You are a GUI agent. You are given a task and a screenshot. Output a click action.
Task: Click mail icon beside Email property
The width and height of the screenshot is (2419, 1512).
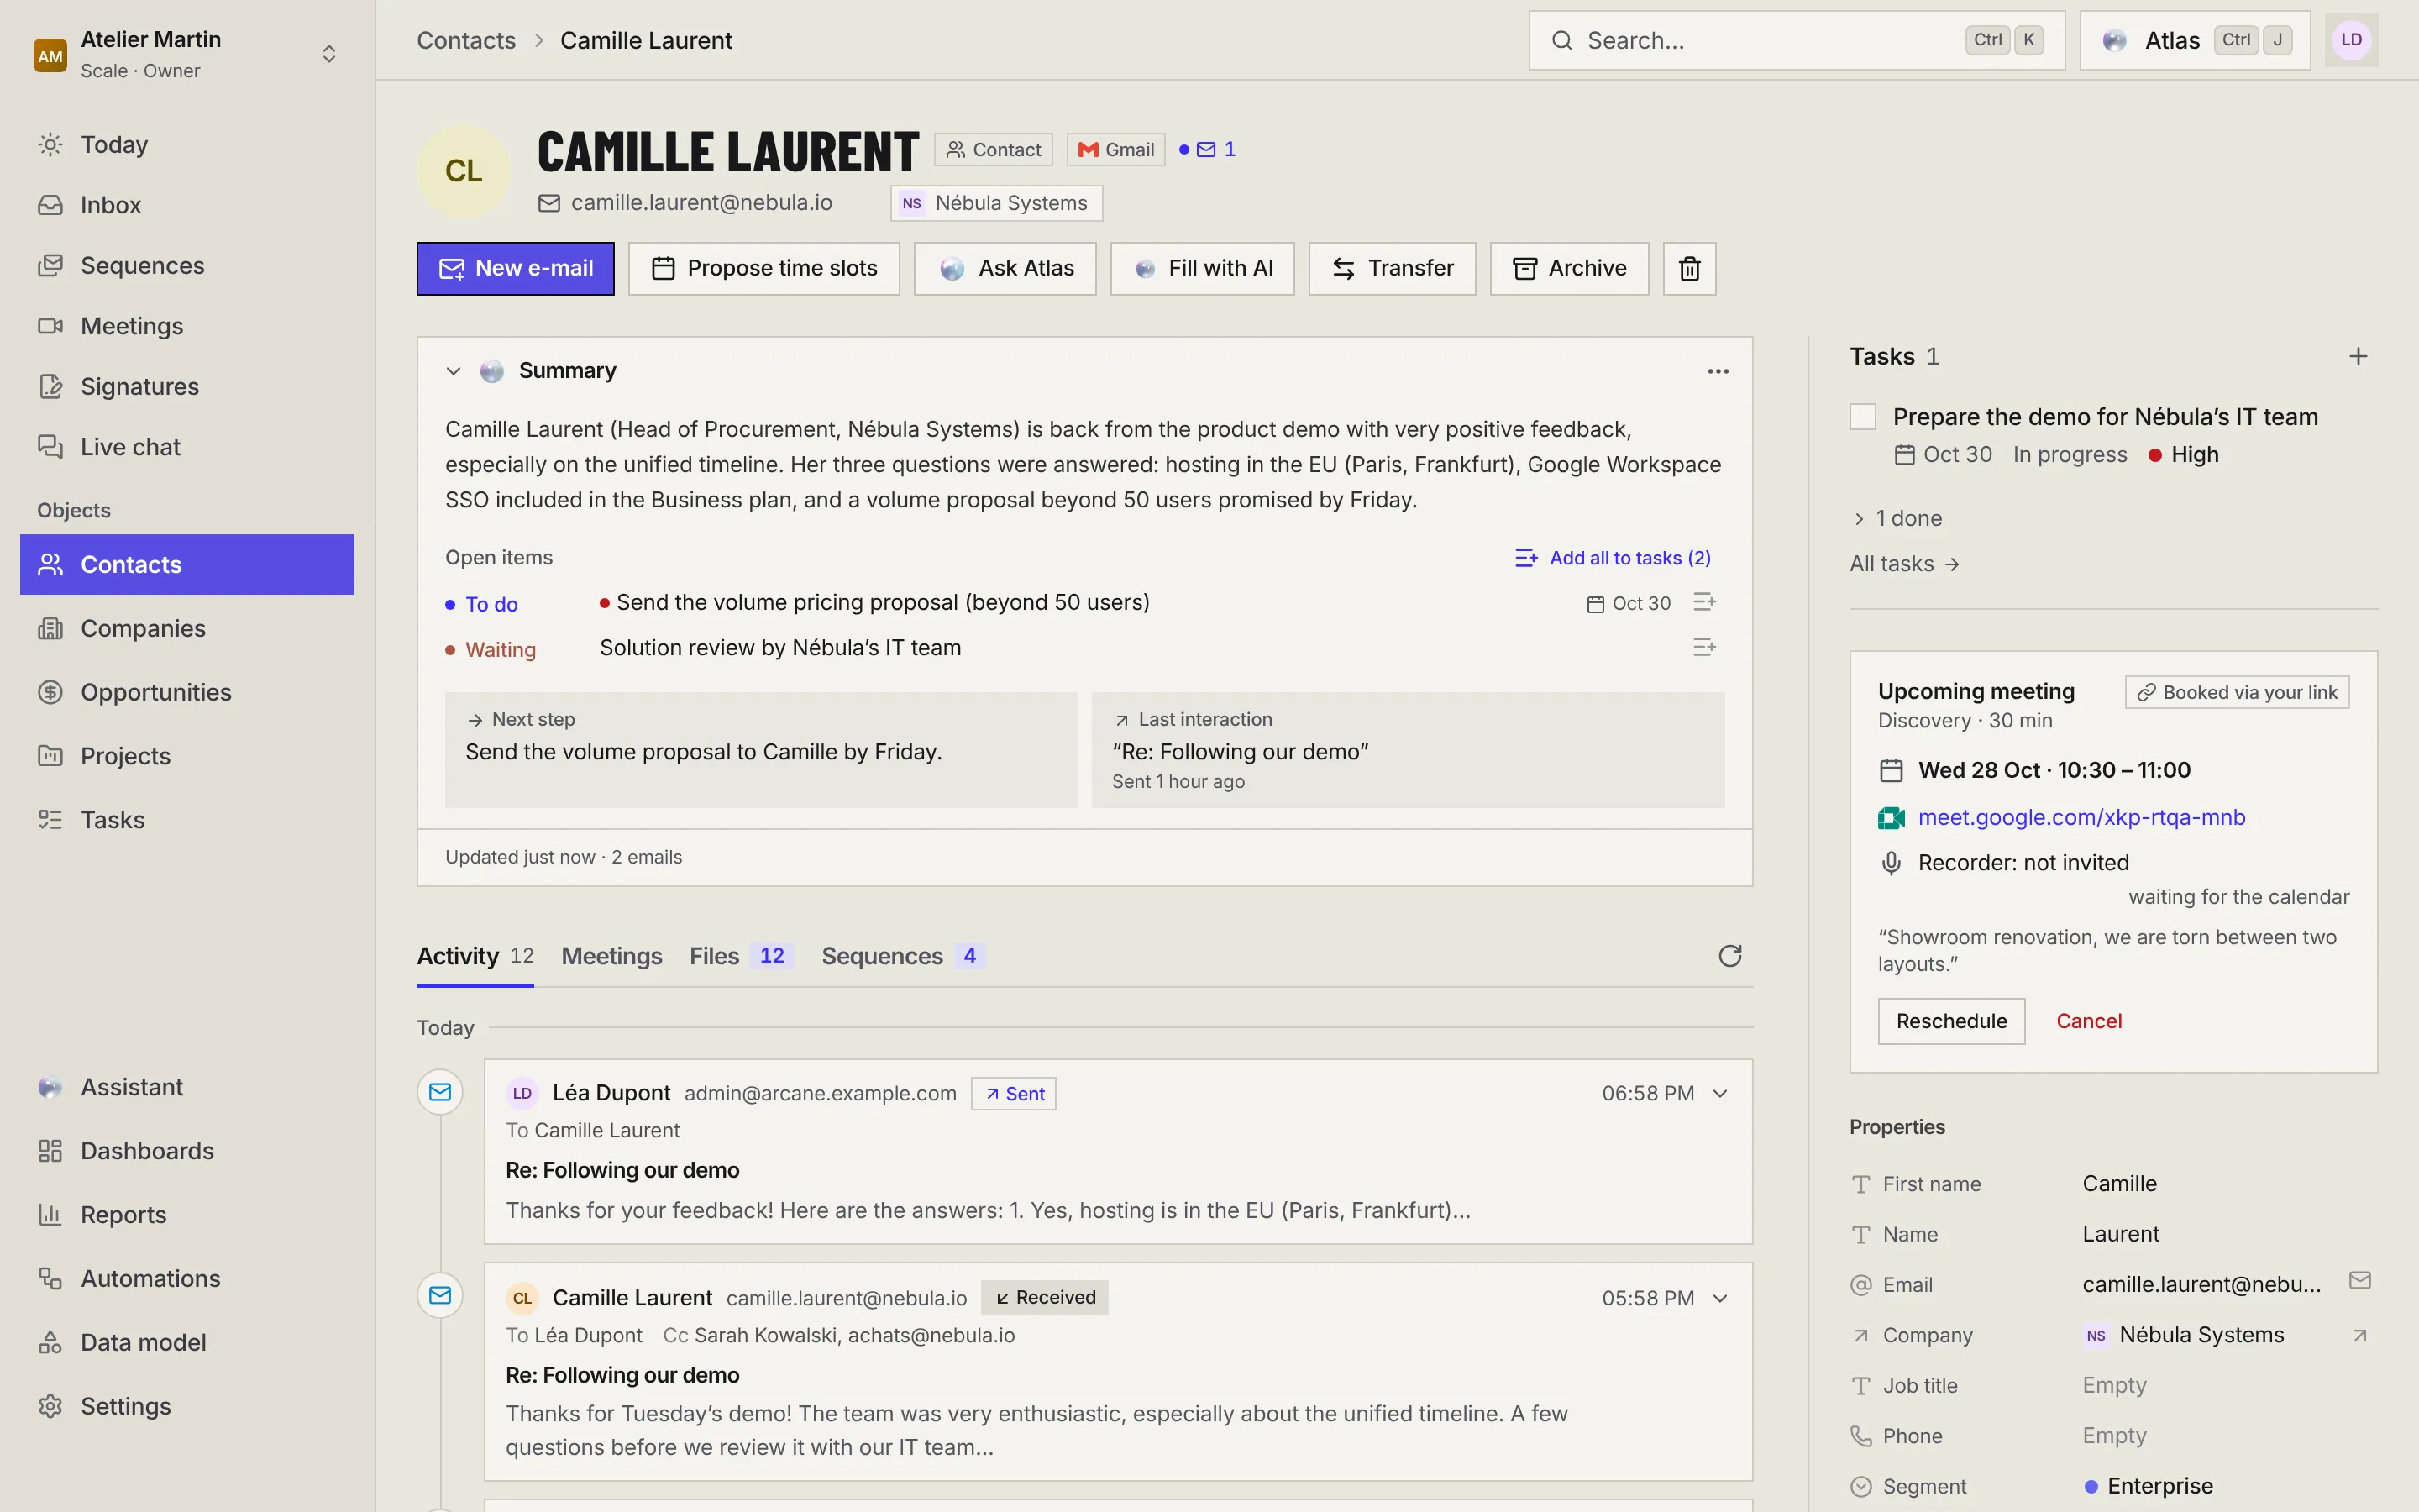2360,1281
